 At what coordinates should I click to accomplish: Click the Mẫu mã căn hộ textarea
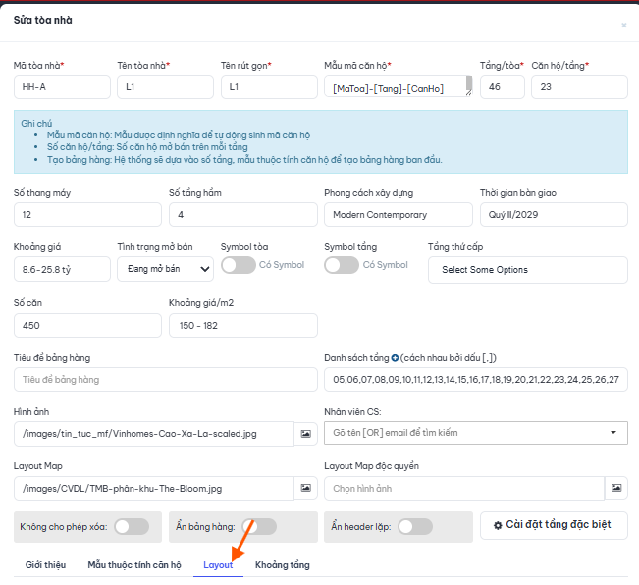point(399,86)
